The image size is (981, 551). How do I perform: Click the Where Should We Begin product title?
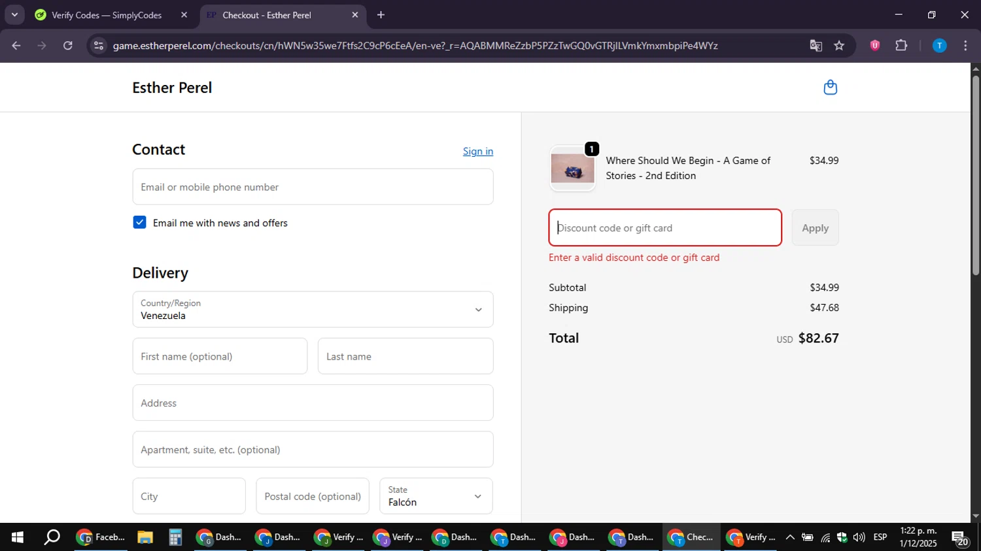688,168
